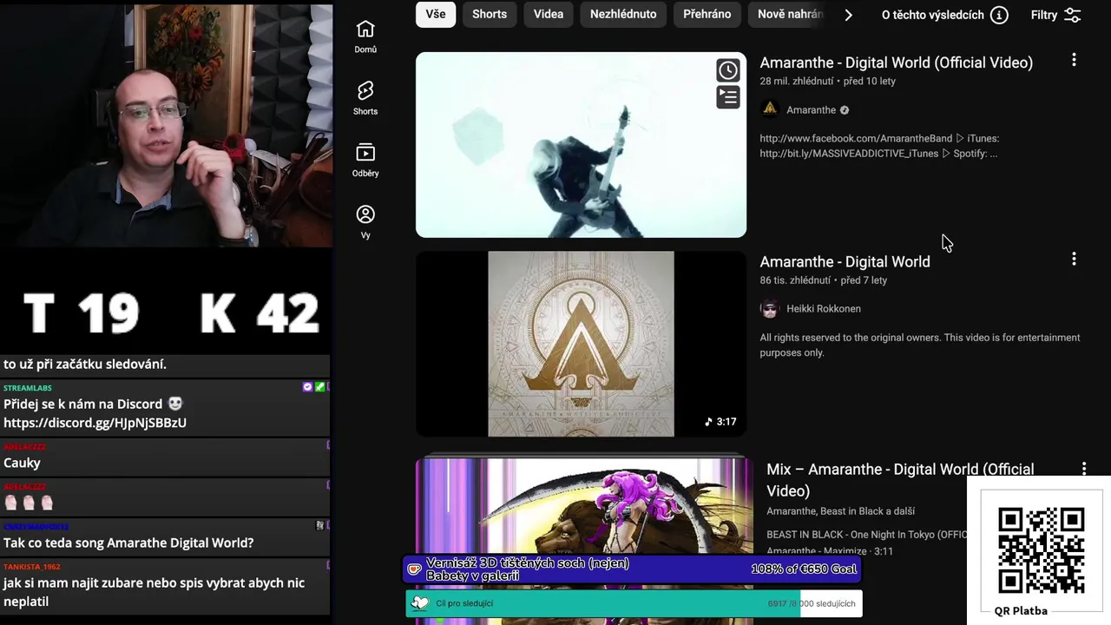Open the Amaranthe channel name link
The height and width of the screenshot is (625, 1111).
pos(811,110)
